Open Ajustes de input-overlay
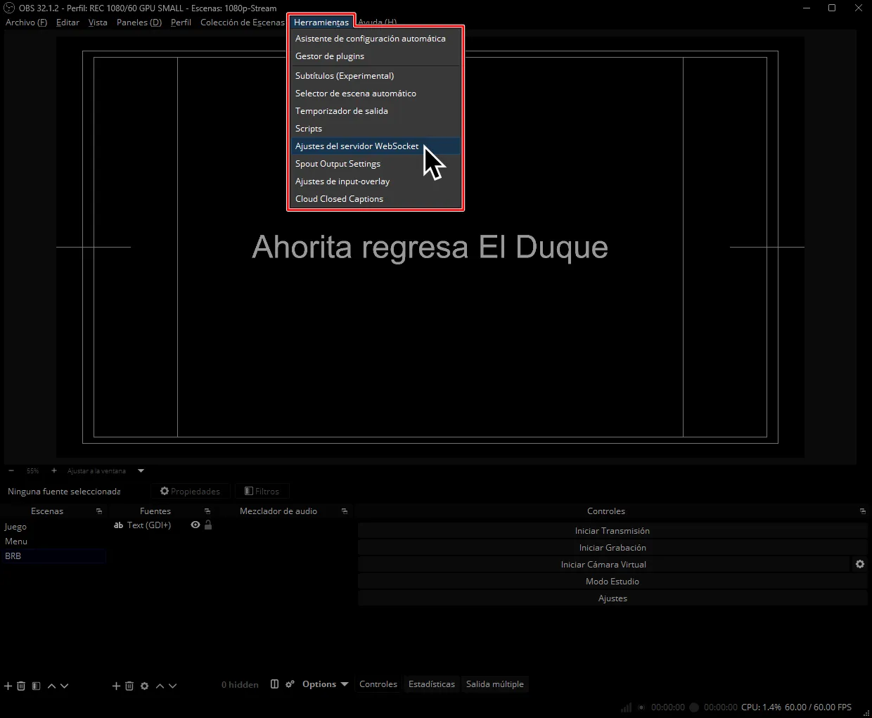This screenshot has width=872, height=718. pyautogui.click(x=376, y=181)
